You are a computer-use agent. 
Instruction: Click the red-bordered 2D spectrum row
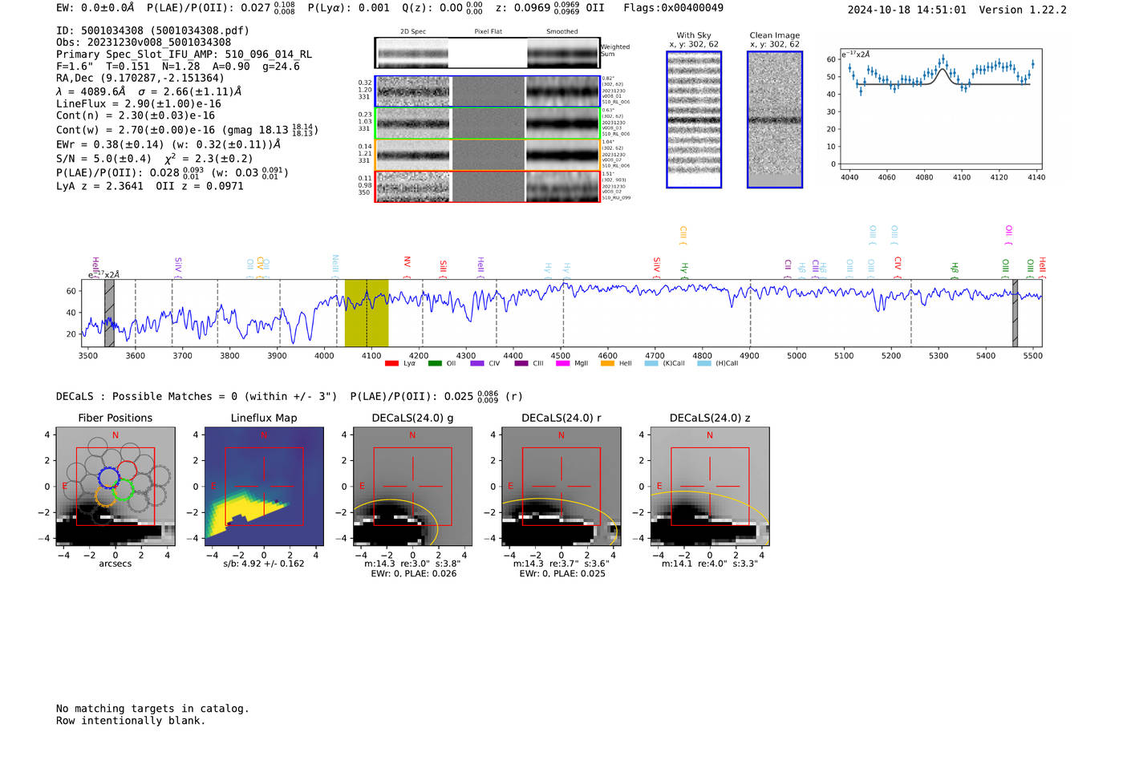488,186
